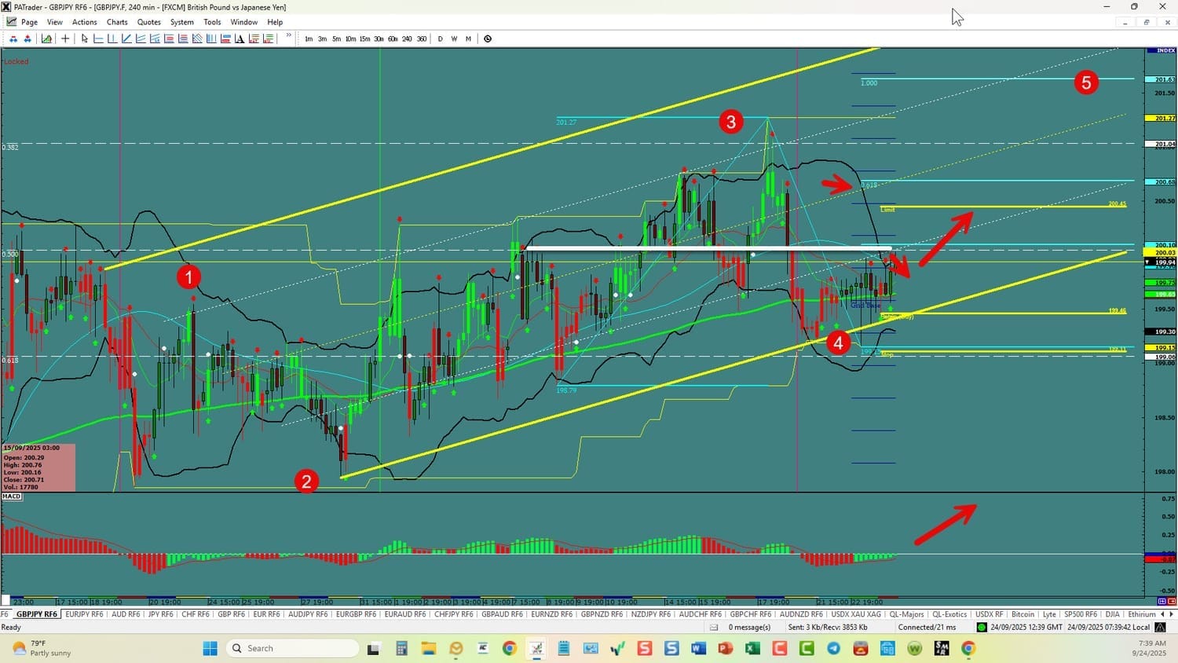Click the Connected/21 ms status text
Viewport: 1178px width, 663px height.
[927, 627]
